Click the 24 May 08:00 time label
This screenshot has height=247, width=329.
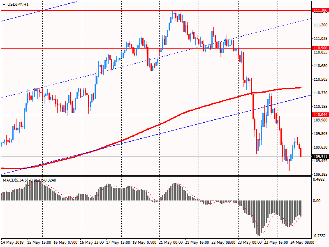pyautogui.click(x=303, y=242)
